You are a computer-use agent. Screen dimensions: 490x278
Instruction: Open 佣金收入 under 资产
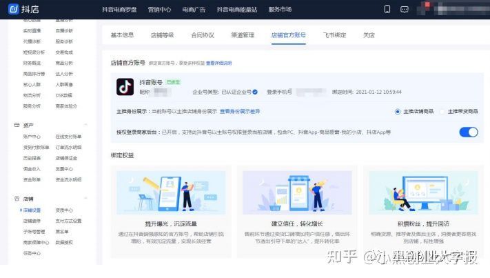point(32,169)
